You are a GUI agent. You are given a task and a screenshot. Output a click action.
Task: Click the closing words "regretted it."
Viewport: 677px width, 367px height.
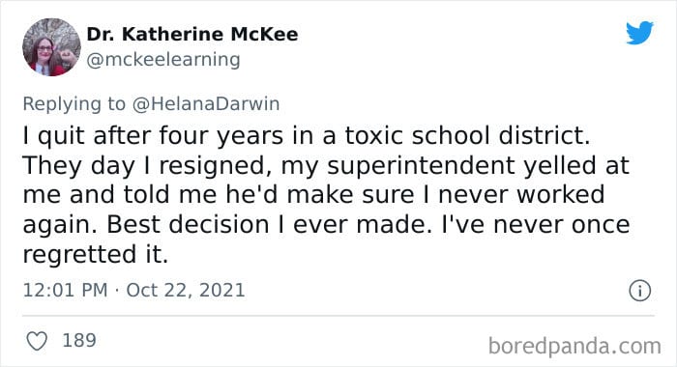(x=95, y=254)
